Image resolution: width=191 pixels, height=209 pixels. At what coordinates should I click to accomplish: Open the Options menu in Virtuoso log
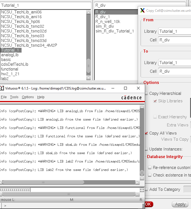coord(28,97)
